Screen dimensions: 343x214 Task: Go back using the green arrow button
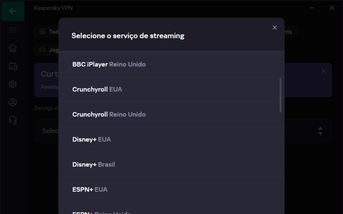click(13, 11)
